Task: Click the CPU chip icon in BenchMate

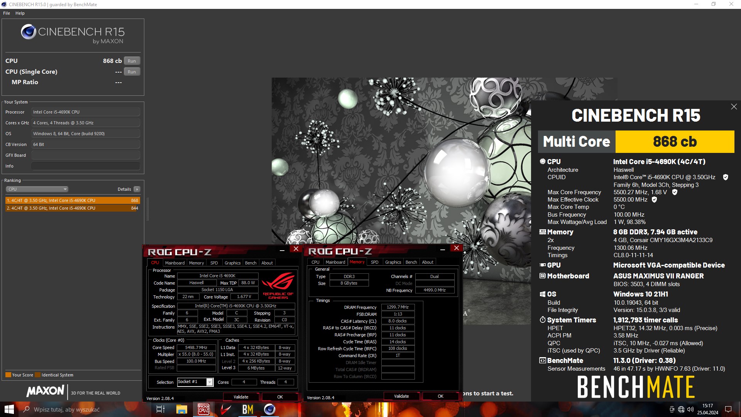Action: 543,162
